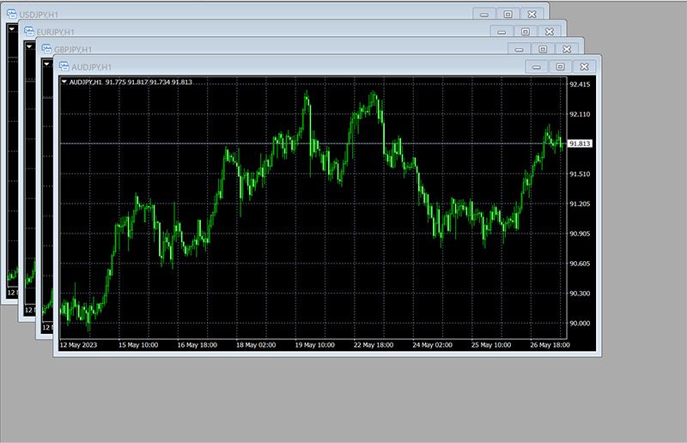
Task: Open the triangle dropdown in USDJPY chart corner
Action: click(12, 28)
